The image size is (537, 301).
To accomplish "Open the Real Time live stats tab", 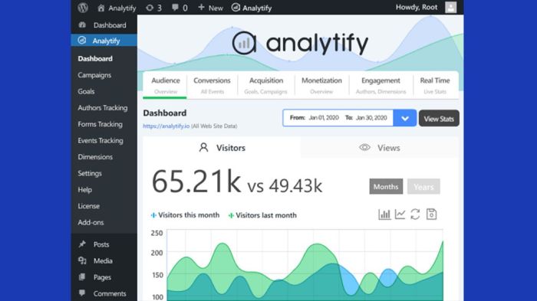I will pos(435,85).
